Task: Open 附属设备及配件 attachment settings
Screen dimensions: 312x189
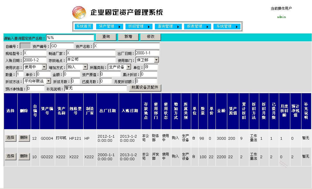Action: [145, 88]
